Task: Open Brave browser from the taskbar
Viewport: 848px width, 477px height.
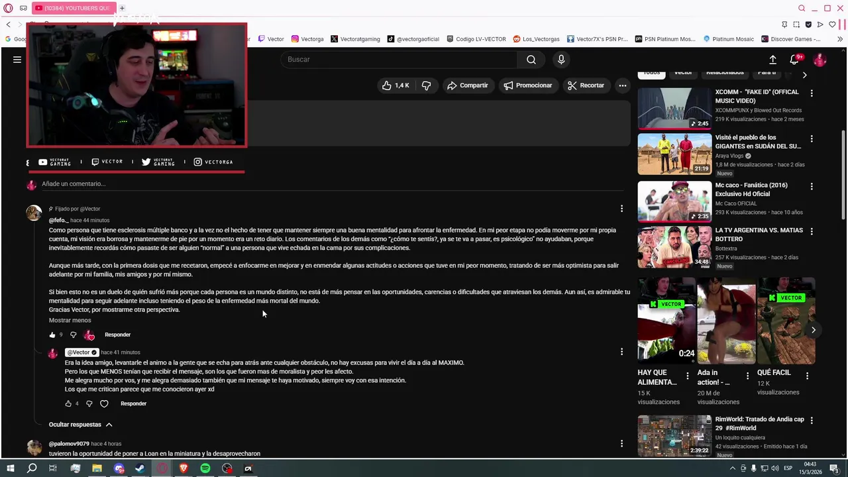Action: coord(184,468)
